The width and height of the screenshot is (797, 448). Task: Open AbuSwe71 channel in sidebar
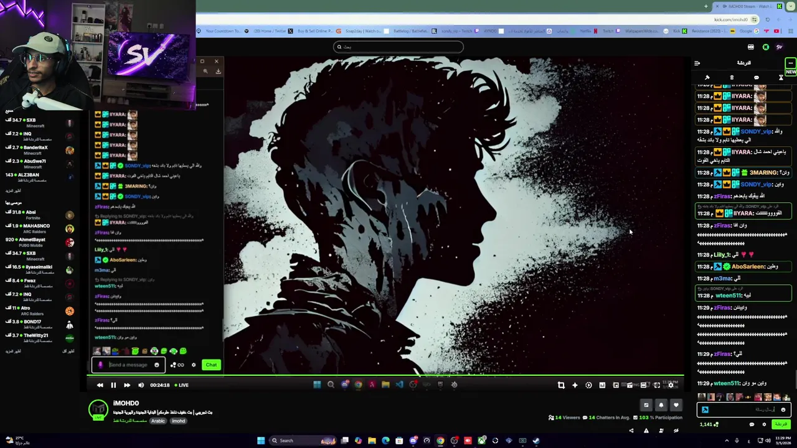pos(40,164)
